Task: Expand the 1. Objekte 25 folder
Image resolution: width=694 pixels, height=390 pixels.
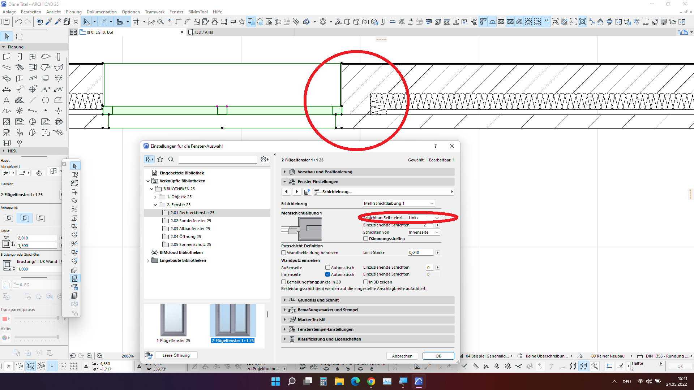Action: pyautogui.click(x=155, y=197)
